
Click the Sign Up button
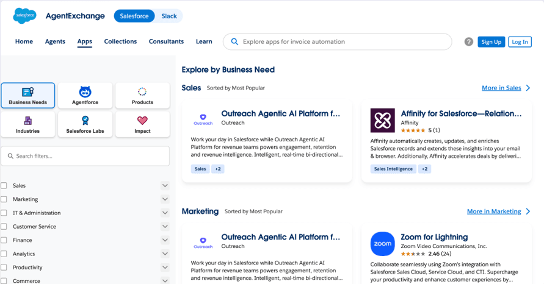(491, 42)
